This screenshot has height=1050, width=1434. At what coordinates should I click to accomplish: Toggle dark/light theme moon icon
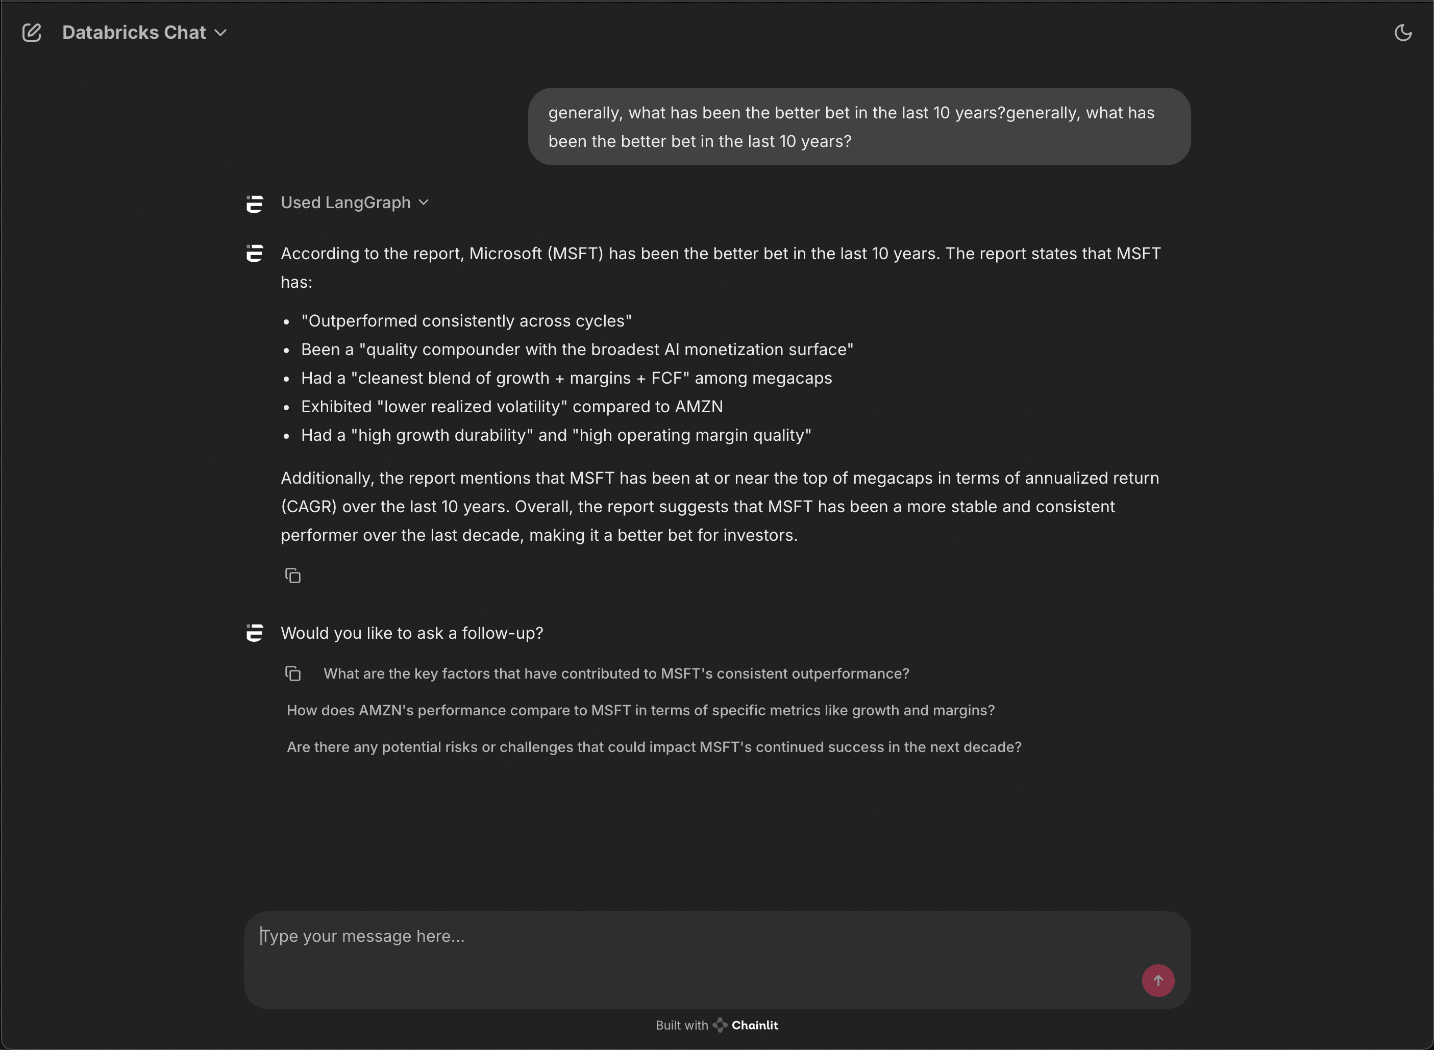1403,33
